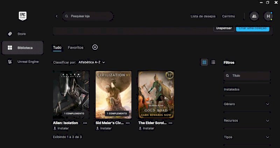The image size is (280, 148).
Task: Go to Store in sidebar
Action: click(x=22, y=34)
